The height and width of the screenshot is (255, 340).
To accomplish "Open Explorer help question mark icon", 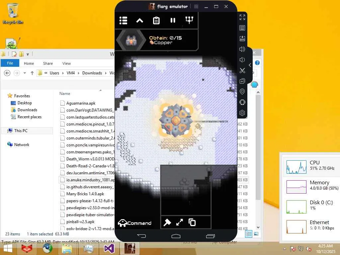I will (257, 63).
